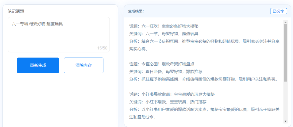This screenshot has height=127, width=293.
Task: Click the share icon inside 分享 button
Action: point(275,11)
